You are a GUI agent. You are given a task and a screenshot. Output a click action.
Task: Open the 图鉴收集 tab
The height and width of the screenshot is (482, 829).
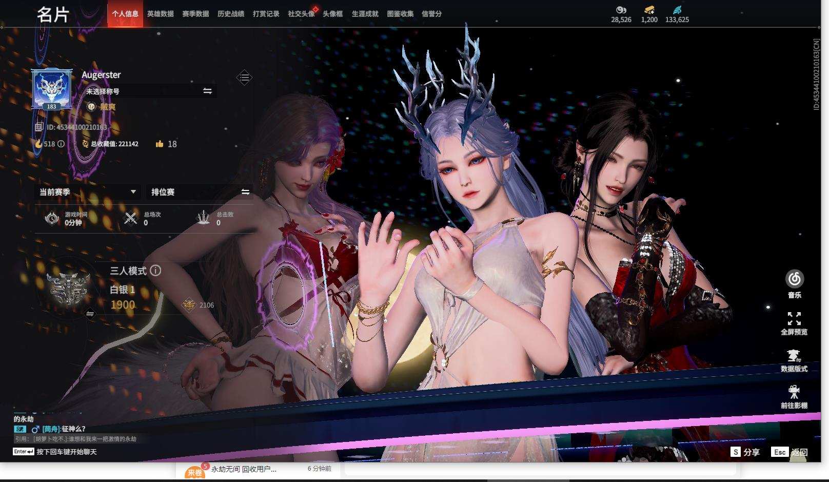pyautogui.click(x=400, y=14)
